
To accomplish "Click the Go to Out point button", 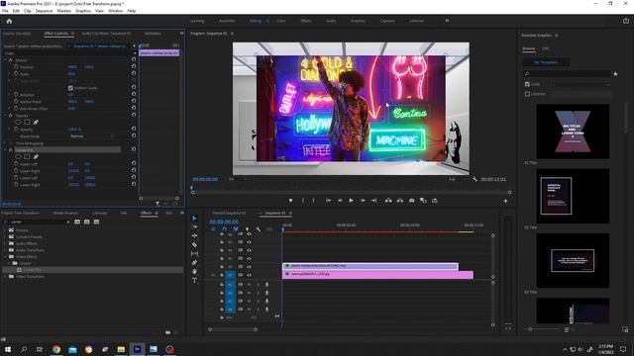I will point(374,200).
